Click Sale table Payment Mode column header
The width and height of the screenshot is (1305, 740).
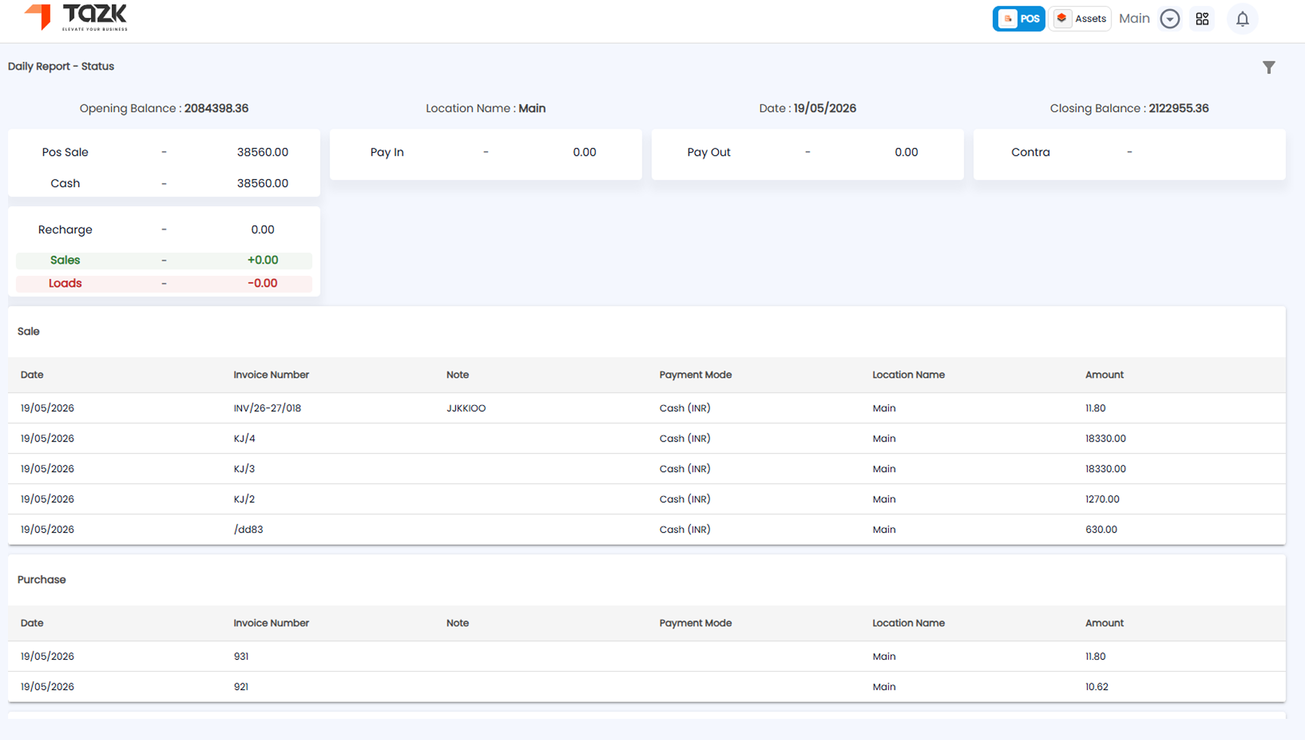[695, 375]
